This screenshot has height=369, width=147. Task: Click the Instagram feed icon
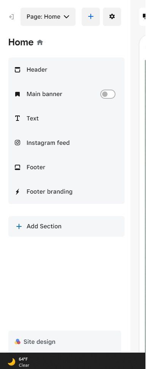(x=17, y=143)
